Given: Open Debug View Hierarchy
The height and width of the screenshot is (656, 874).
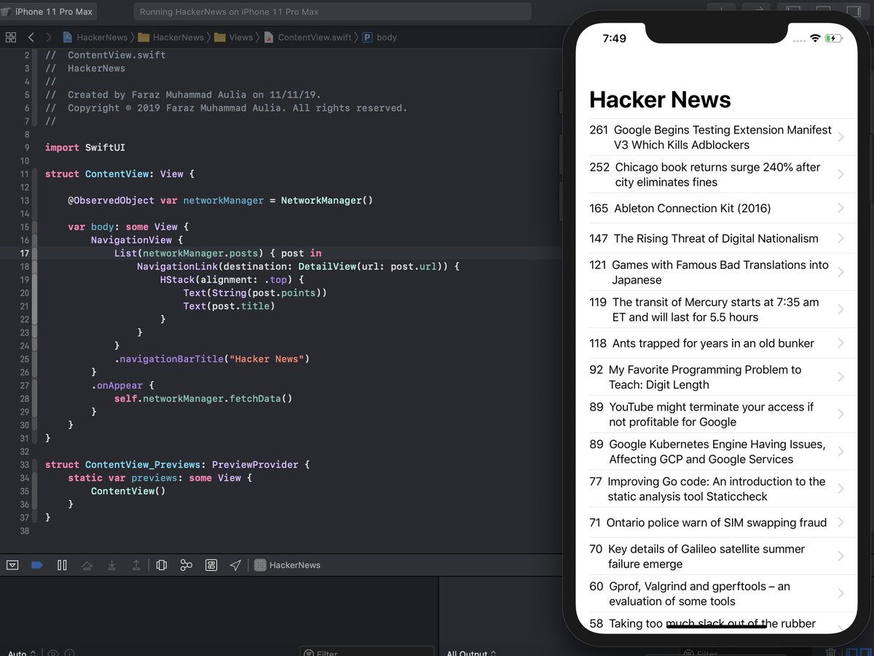Looking at the screenshot, I should pos(162,565).
